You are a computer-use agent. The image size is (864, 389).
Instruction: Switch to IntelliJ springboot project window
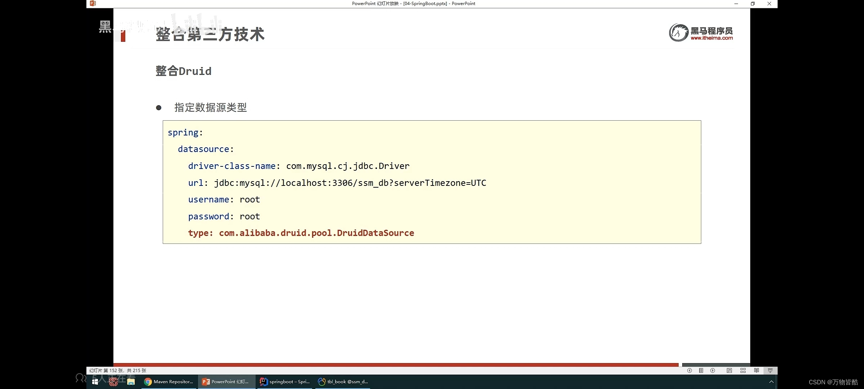pyautogui.click(x=285, y=382)
